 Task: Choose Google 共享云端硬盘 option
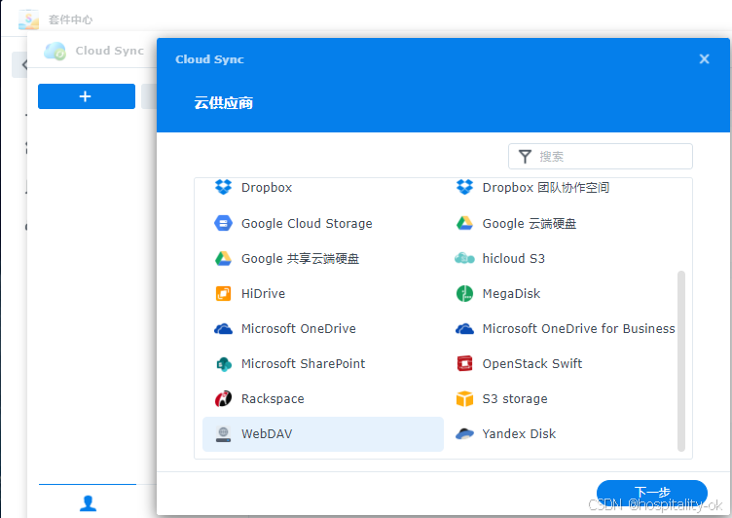coord(300,258)
